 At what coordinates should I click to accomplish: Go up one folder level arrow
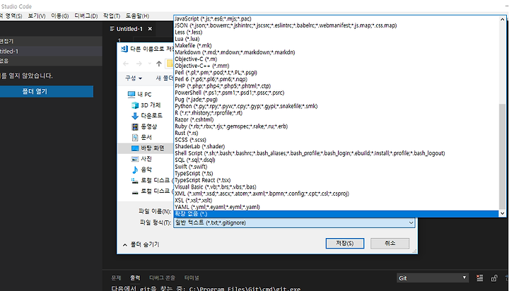[159, 64]
